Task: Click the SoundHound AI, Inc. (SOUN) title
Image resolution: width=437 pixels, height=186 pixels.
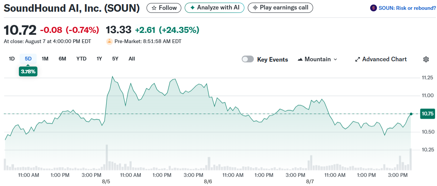Action: click(72, 8)
